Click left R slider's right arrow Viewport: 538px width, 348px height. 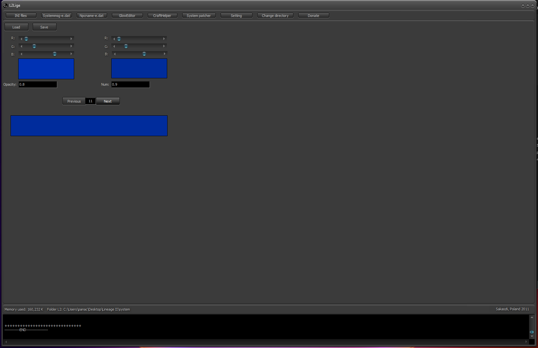point(71,39)
